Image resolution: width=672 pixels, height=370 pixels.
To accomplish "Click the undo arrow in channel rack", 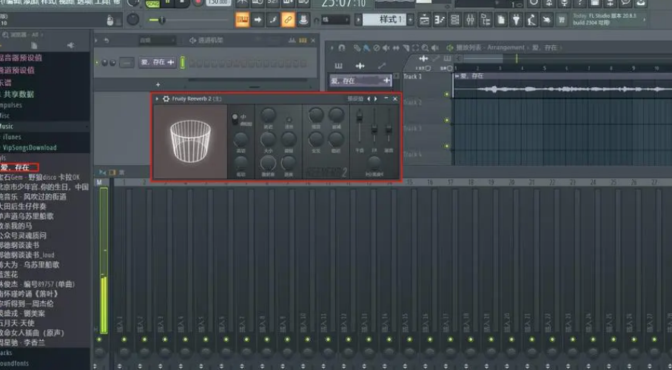I will coord(107,40).
